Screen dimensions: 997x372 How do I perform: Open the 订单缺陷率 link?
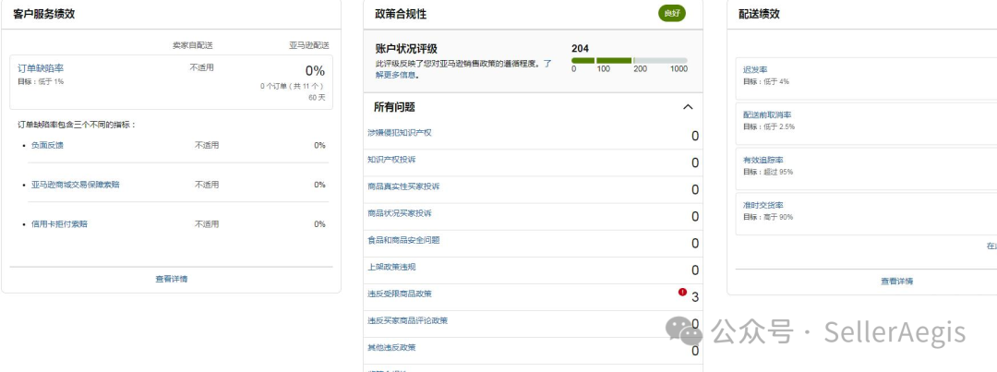tap(41, 68)
